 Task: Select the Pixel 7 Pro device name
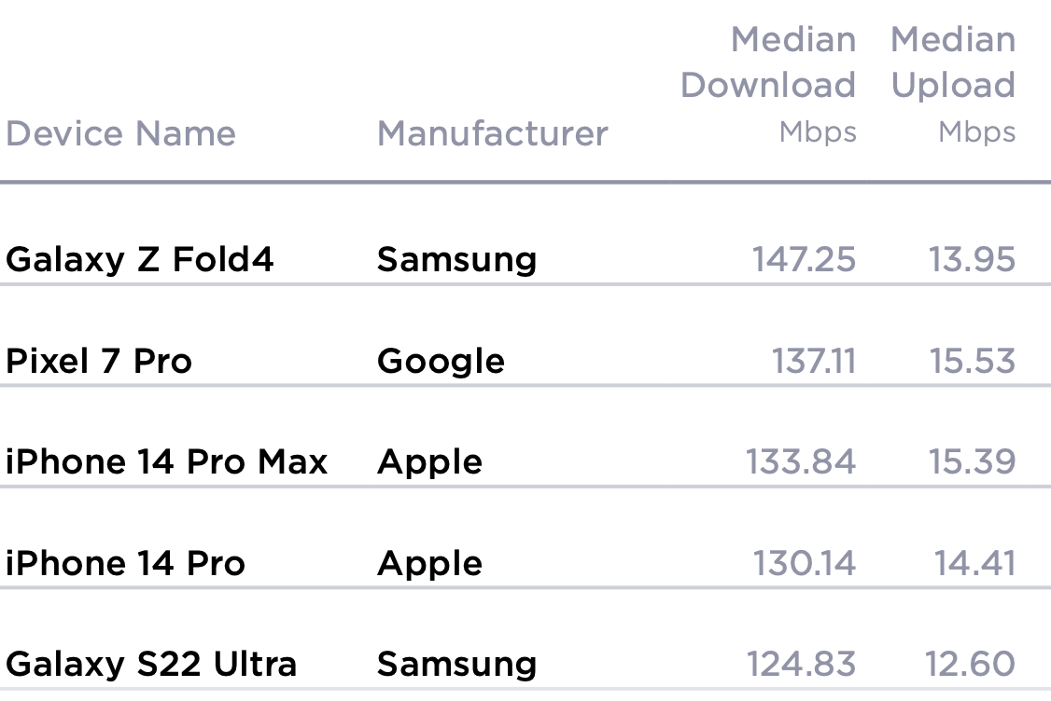tap(99, 361)
